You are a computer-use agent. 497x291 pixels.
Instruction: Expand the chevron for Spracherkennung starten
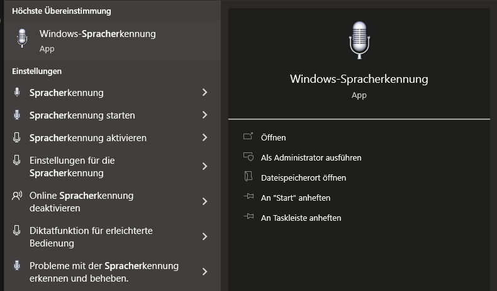tap(204, 115)
